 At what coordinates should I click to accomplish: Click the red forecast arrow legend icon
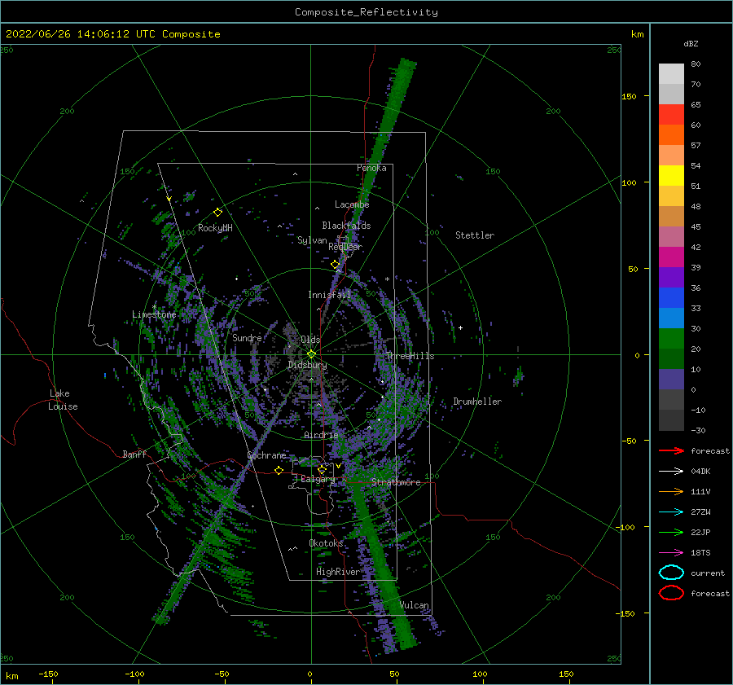pyautogui.click(x=671, y=450)
